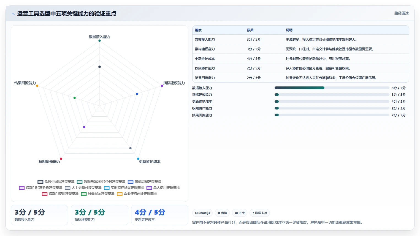420x236 pixels.
Task: Toggle the 数据来源超过5个时建议基准 legend series
Action: click(101, 182)
